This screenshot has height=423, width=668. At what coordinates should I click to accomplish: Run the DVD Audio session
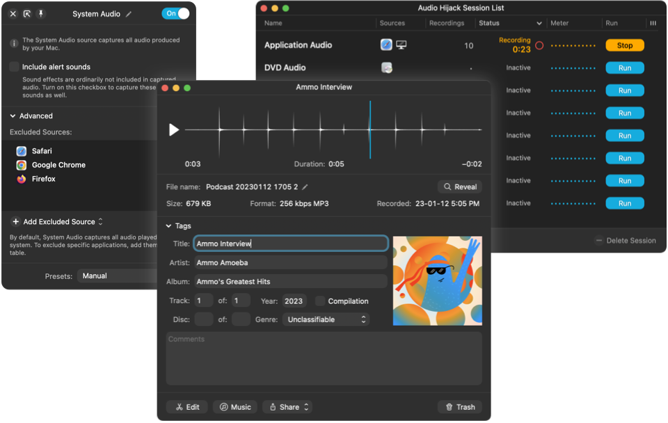tap(625, 67)
